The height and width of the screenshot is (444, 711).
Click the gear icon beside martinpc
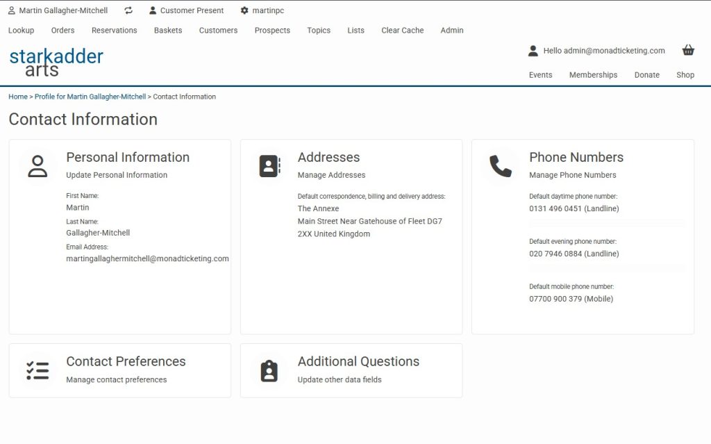click(x=244, y=10)
